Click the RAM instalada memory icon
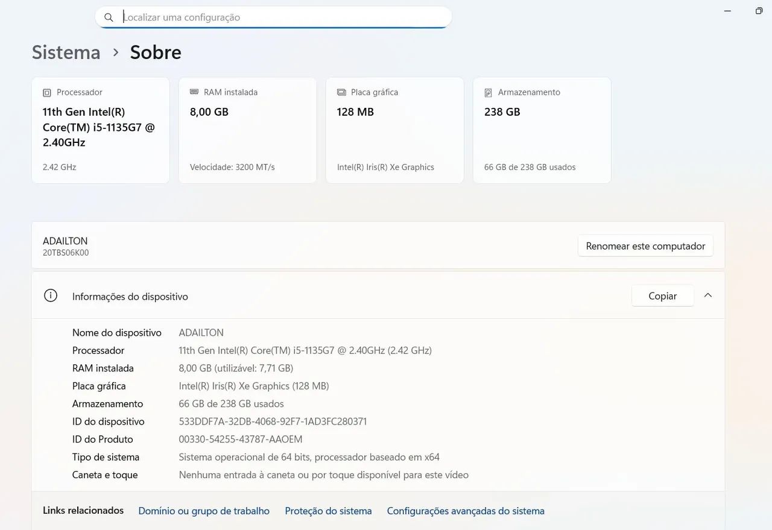 click(194, 92)
